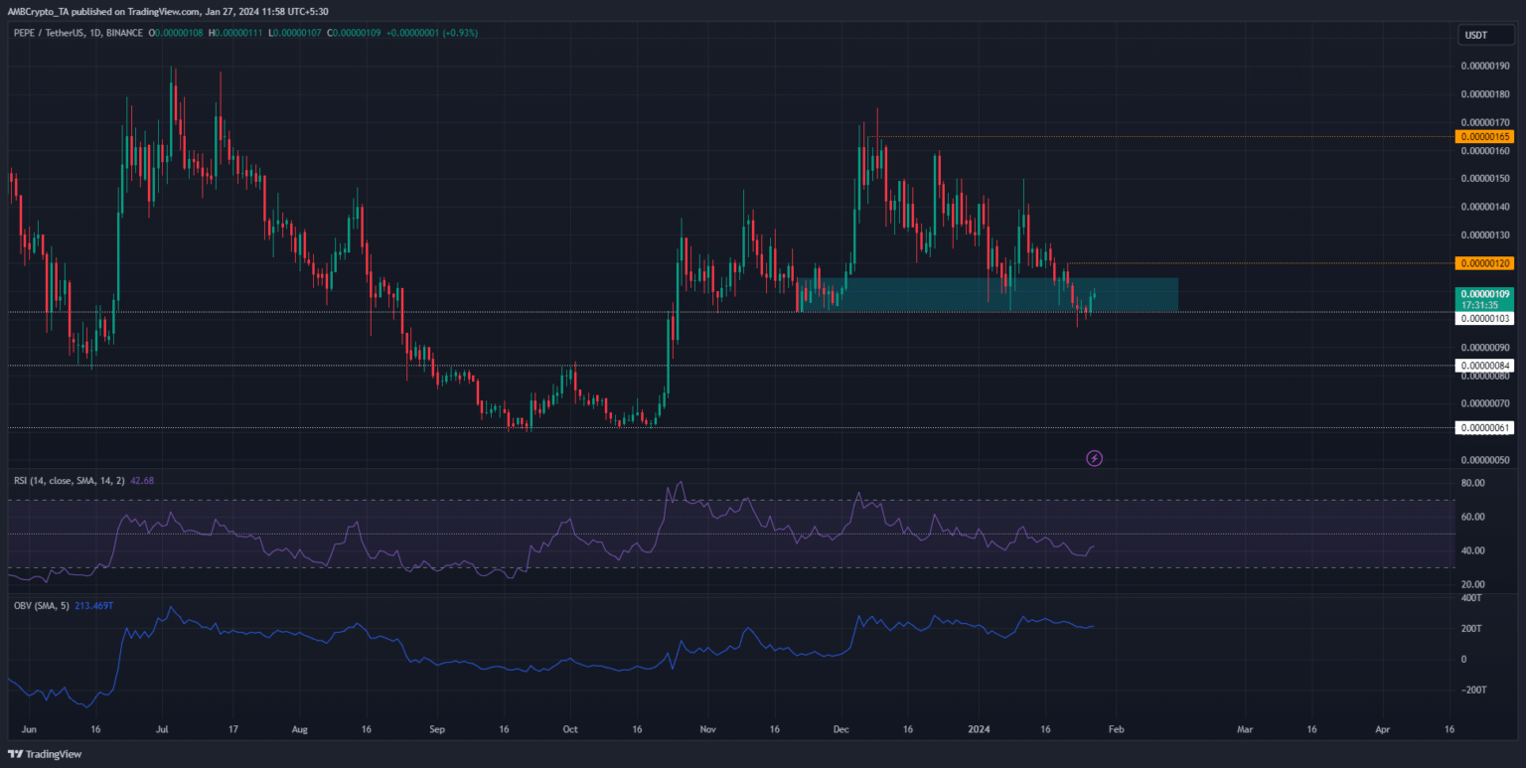Click the TradingView logo in the corner
Image resolution: width=1526 pixels, height=768 pixels.
[46, 751]
